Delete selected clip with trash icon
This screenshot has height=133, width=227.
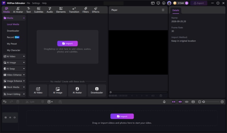pos(18,102)
